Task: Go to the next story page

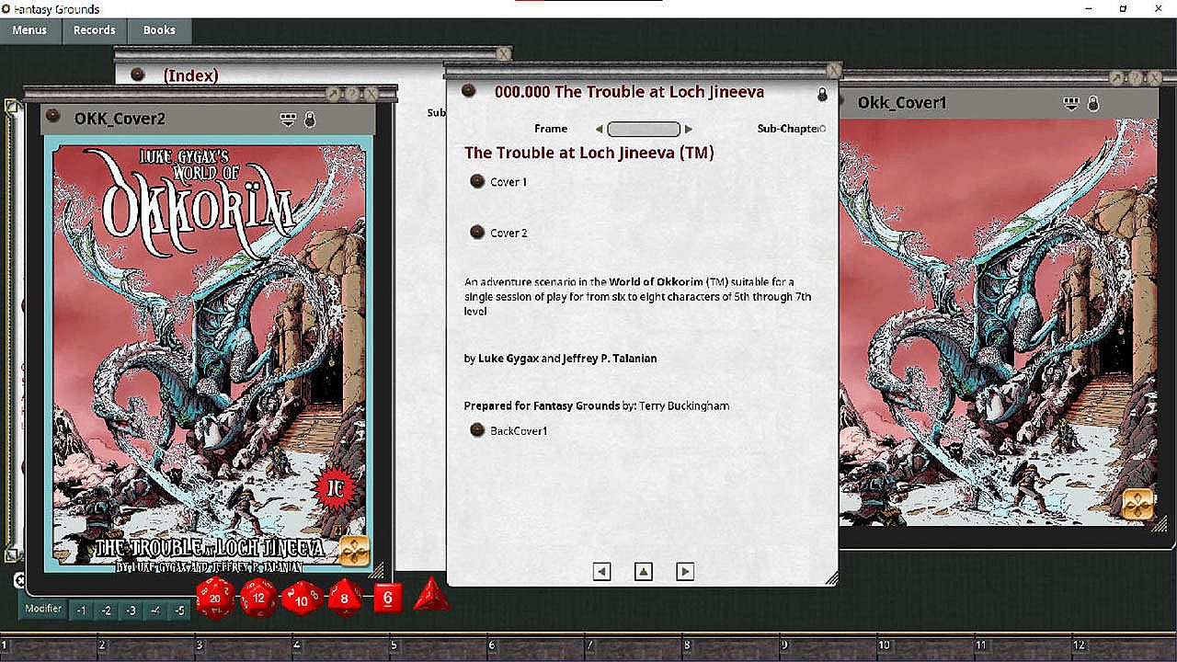Action: pos(685,572)
